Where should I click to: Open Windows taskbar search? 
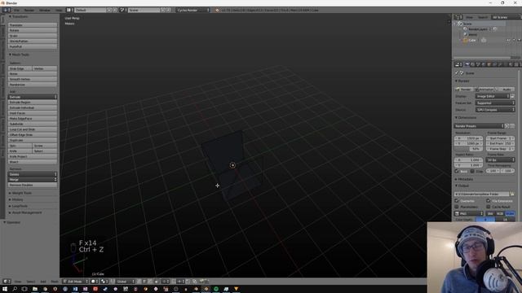click(15, 289)
